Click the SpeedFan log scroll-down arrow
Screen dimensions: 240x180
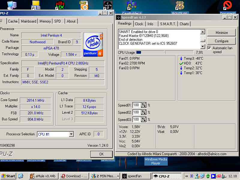point(203,46)
